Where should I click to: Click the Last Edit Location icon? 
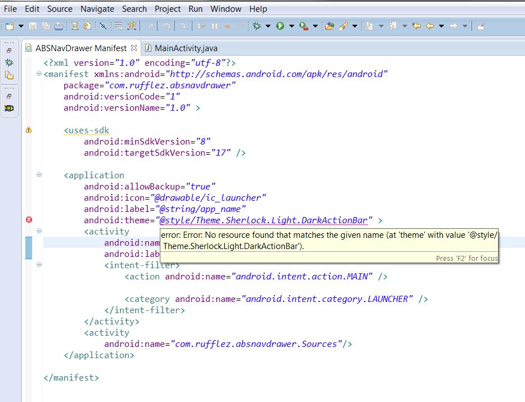pyautogui.click(x=416, y=26)
